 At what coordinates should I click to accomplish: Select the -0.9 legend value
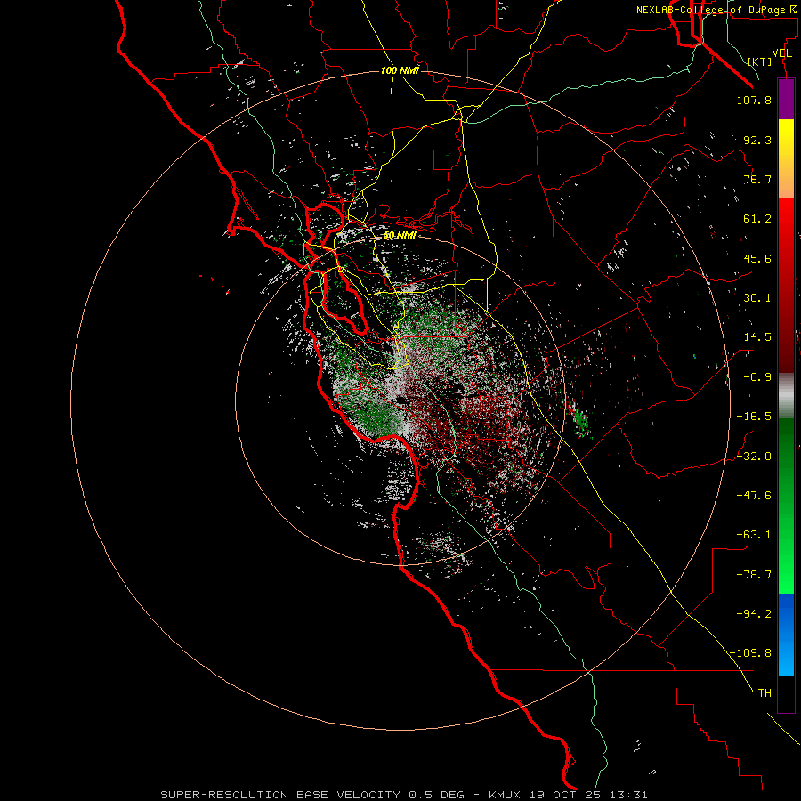click(757, 377)
